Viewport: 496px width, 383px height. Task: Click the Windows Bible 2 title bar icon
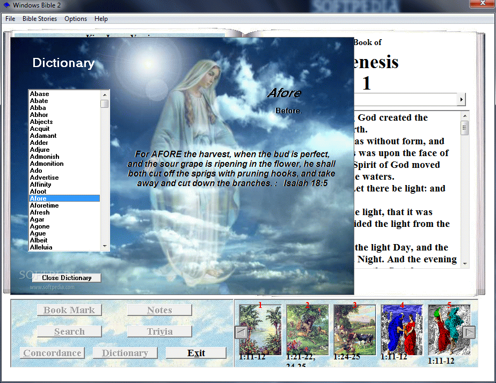(x=6, y=5)
